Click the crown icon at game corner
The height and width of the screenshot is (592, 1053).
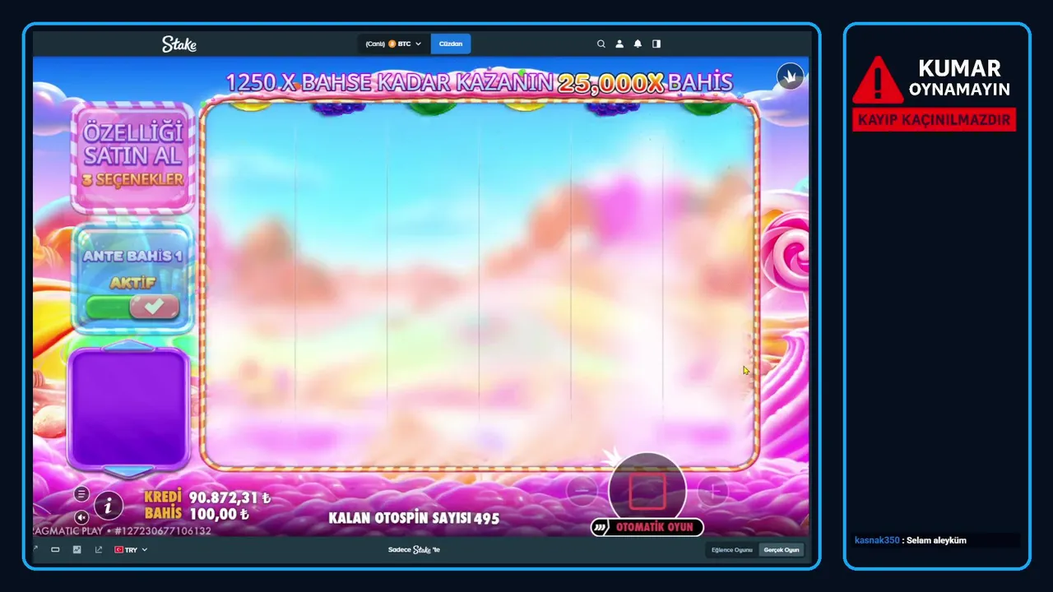coord(791,77)
